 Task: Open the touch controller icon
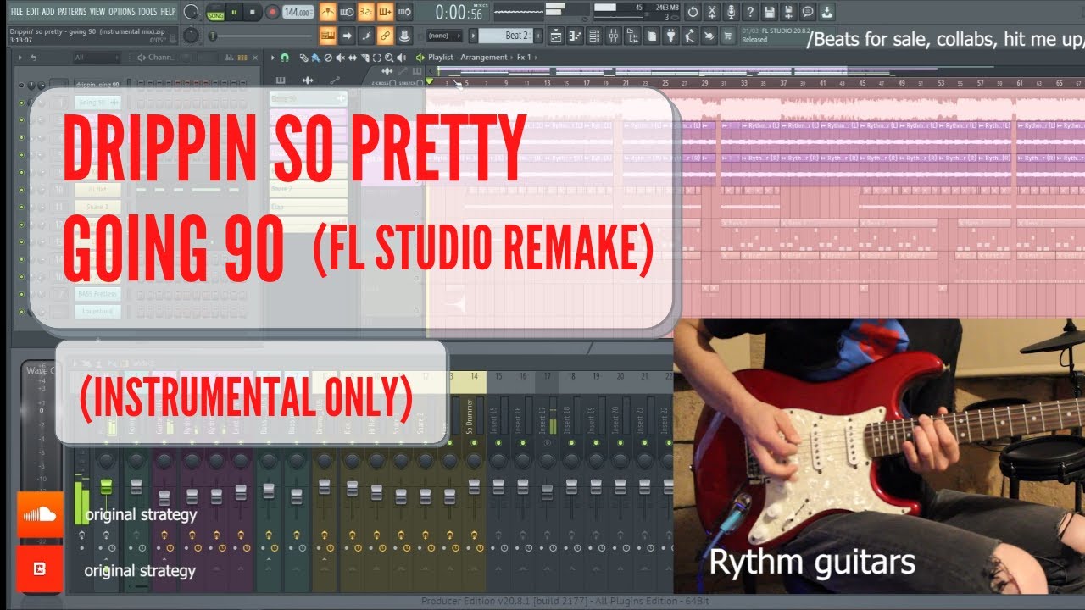point(708,36)
